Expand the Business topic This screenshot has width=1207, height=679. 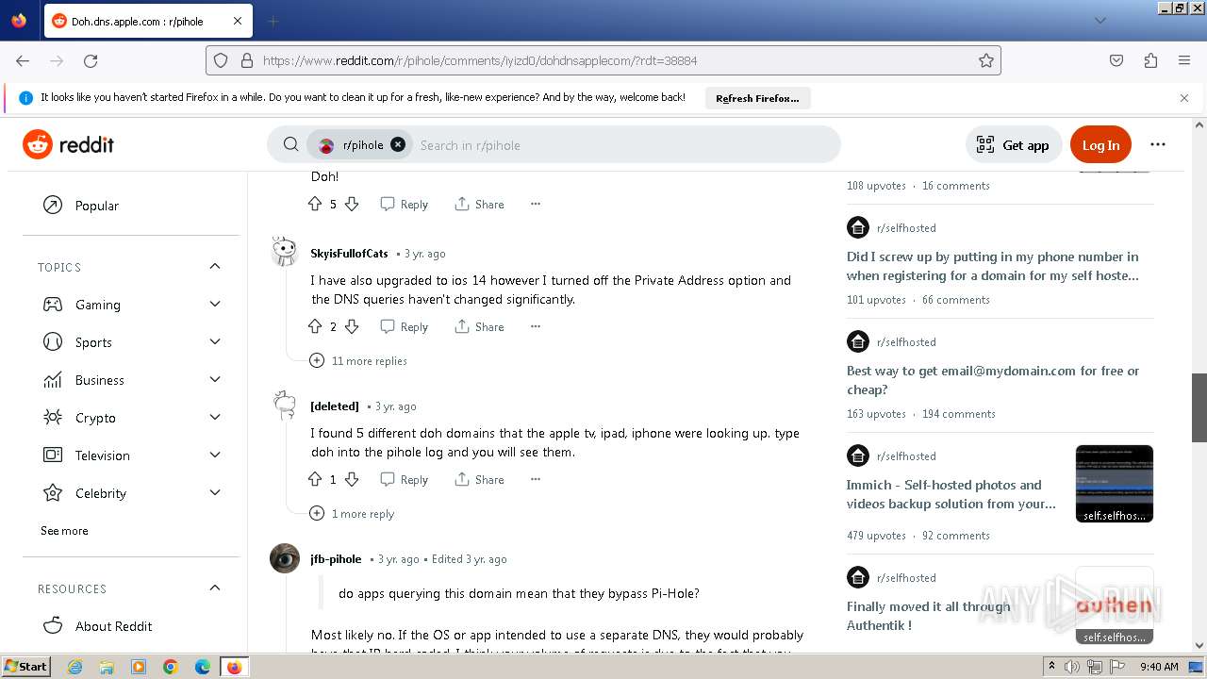point(215,380)
